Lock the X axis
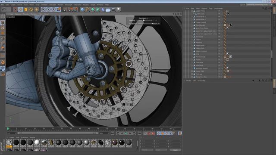The image size is (276, 155). click(x=43, y=9)
